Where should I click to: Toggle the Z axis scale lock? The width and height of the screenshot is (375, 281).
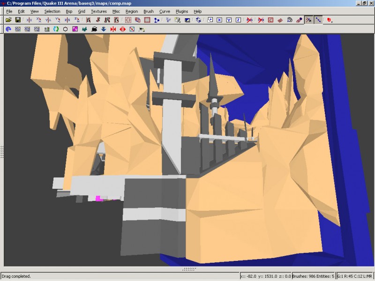pos(238,20)
